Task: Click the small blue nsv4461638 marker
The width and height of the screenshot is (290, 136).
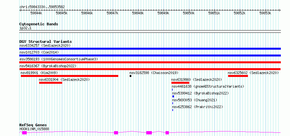Action: click(172, 90)
